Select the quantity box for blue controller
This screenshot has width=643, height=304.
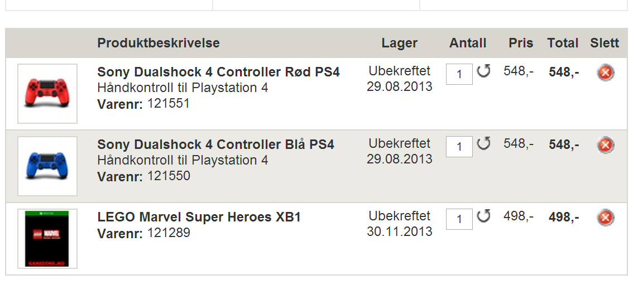coord(459,147)
